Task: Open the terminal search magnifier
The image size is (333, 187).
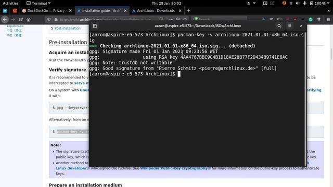Action: tap(279, 26)
